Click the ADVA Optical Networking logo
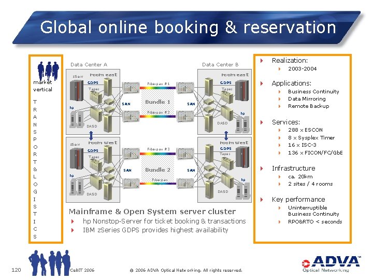373x280 pixels. pos(331,264)
